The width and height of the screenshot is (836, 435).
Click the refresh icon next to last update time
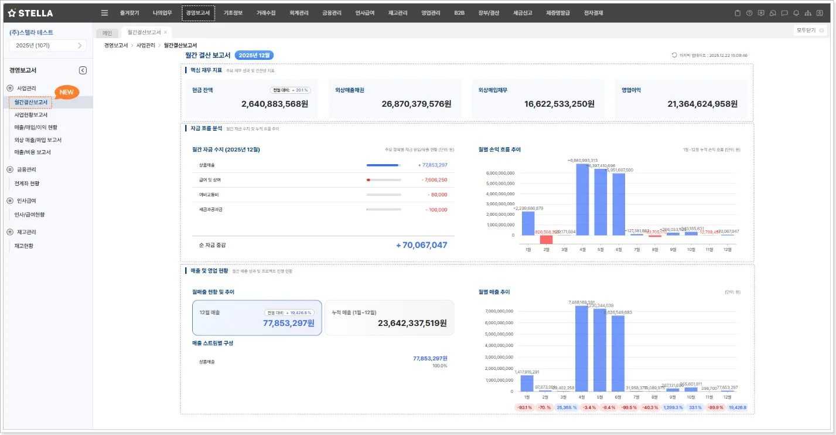(x=674, y=55)
